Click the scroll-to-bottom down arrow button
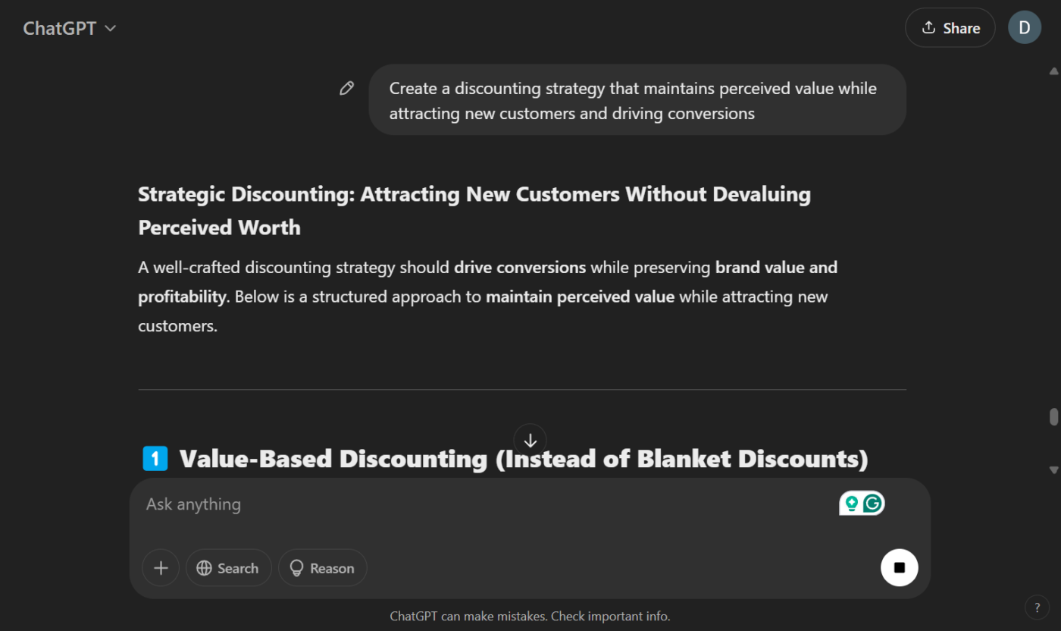The image size is (1061, 631). (530, 441)
